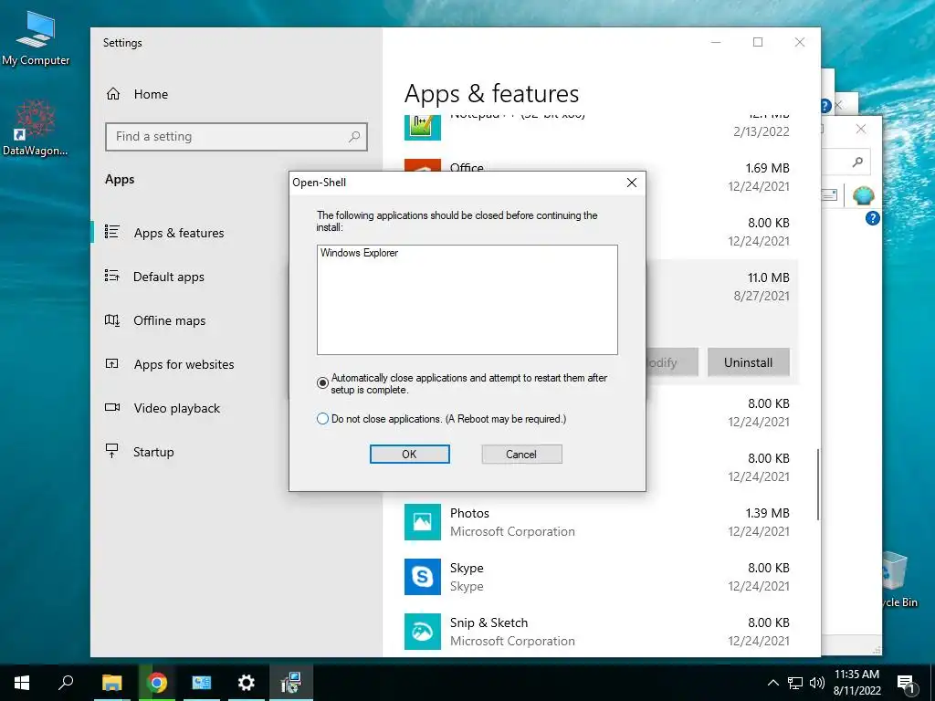Open the clock showing 11:35 AM
The image size is (935, 701).
[x=856, y=683]
